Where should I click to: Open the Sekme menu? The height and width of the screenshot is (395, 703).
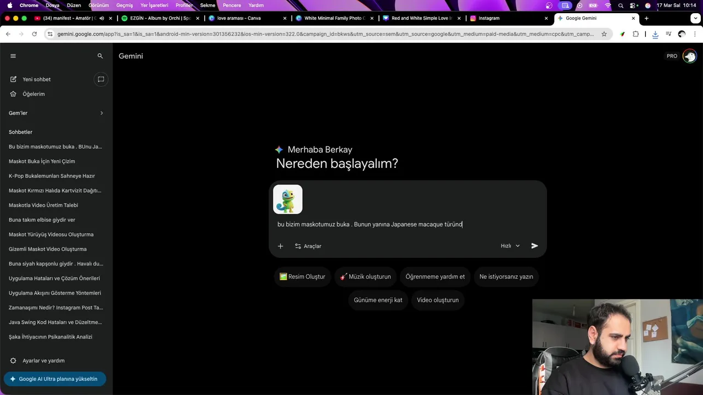pyautogui.click(x=208, y=5)
